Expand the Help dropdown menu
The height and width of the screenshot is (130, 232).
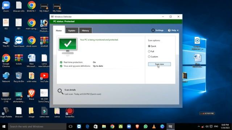pyautogui.click(x=173, y=30)
